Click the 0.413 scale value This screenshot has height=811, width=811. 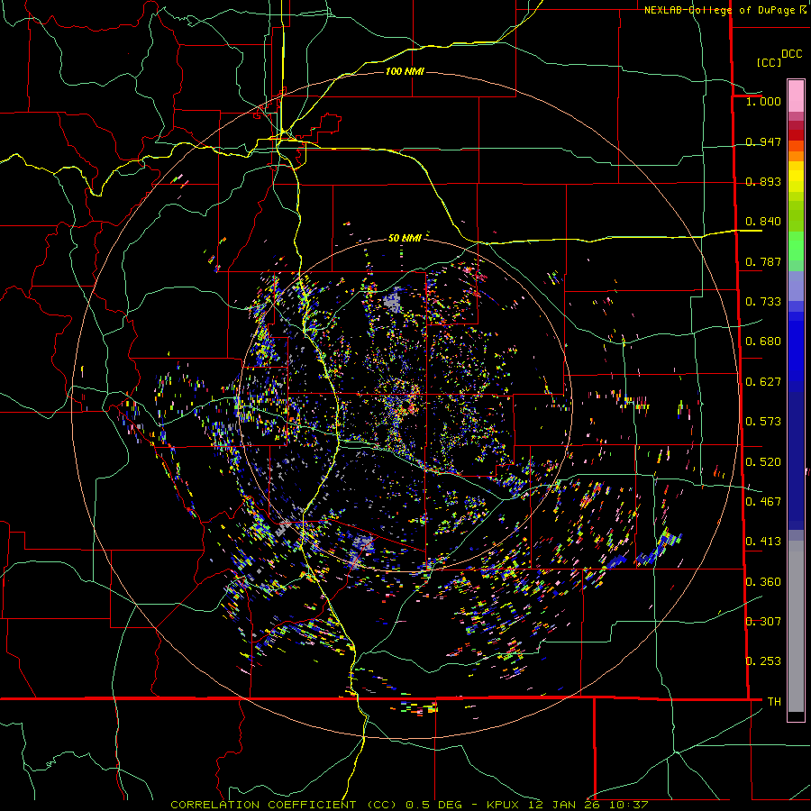pos(763,542)
